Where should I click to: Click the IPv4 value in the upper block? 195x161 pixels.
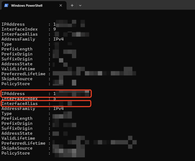[x=58, y=39]
